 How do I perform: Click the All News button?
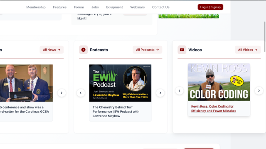[x=52, y=50]
